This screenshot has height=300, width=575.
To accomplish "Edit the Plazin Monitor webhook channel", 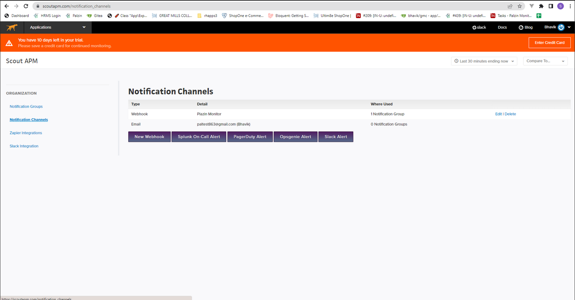I will pyautogui.click(x=498, y=114).
